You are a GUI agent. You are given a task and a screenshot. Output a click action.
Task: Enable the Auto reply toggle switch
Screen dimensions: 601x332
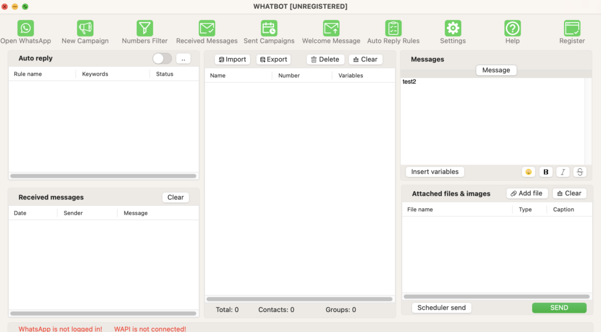pos(162,59)
